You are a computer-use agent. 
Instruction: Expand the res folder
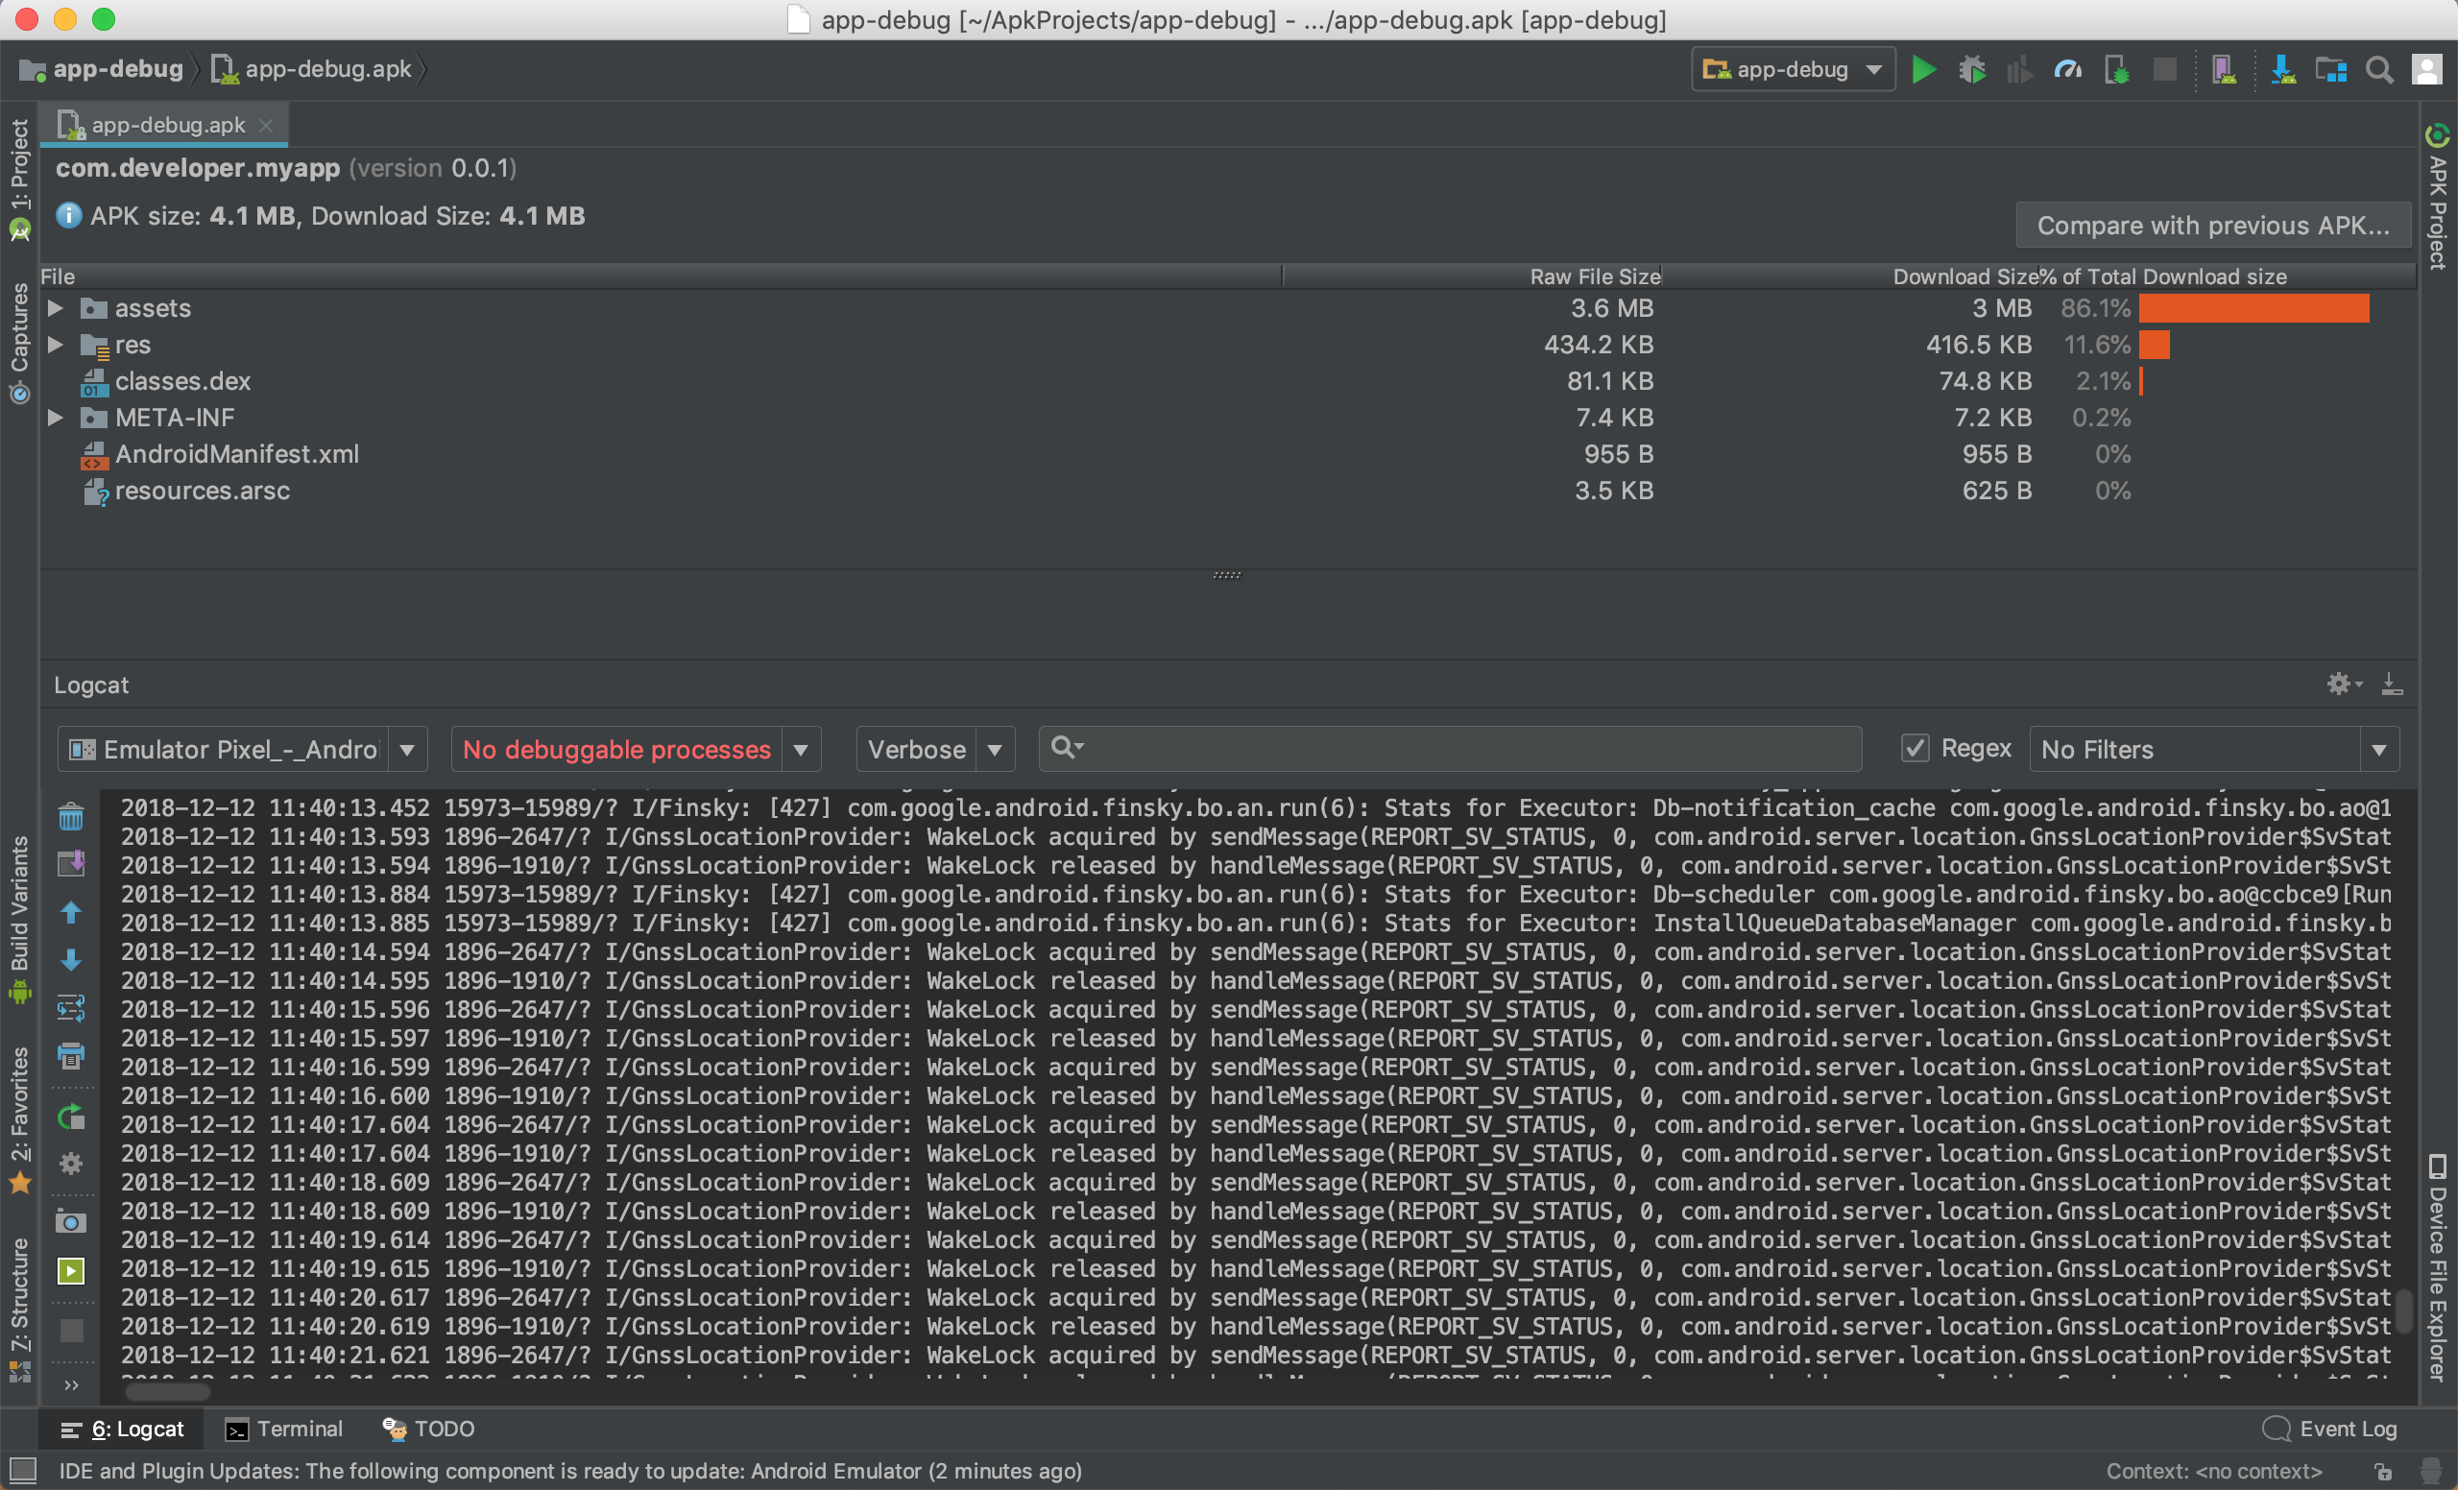tap(55, 344)
